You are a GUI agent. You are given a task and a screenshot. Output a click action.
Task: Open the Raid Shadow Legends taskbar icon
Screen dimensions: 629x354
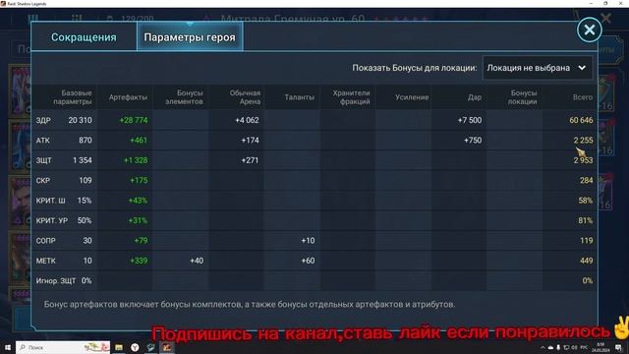point(167,347)
